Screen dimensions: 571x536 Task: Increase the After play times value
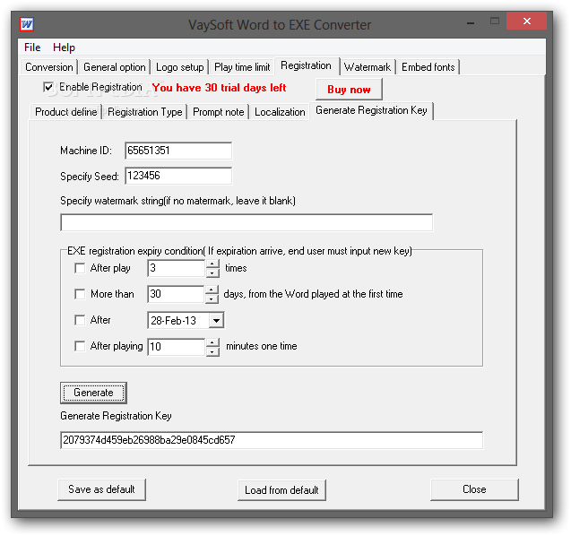[x=212, y=264]
